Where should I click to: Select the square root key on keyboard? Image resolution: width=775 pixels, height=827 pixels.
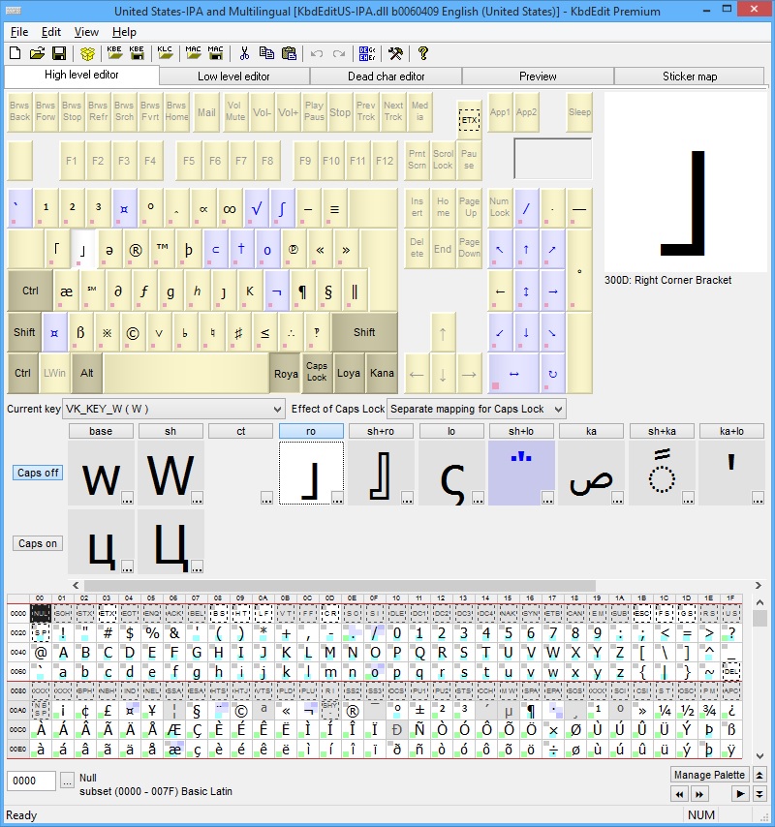(256, 209)
